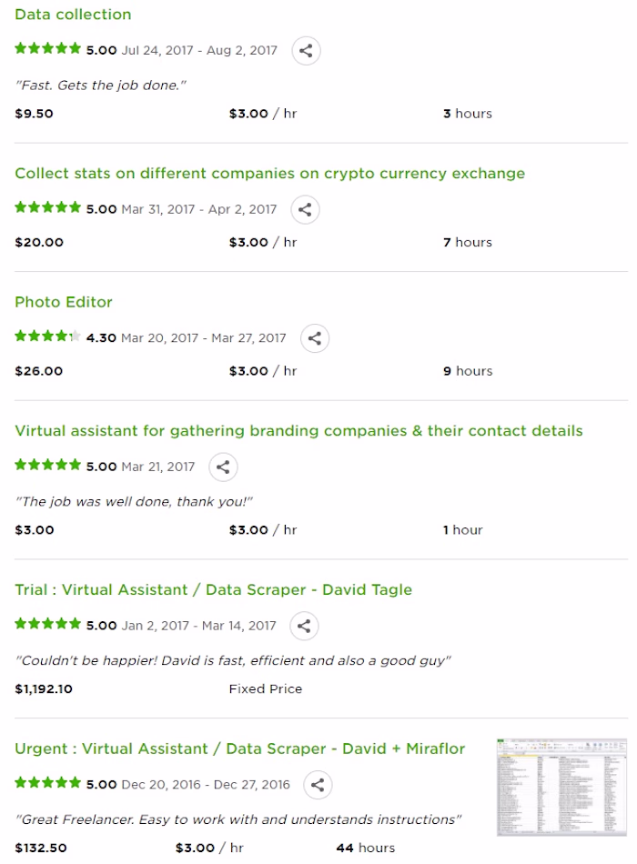Click share icon beside Photo Editor review
Screen dimensions: 637x864
tap(314, 338)
